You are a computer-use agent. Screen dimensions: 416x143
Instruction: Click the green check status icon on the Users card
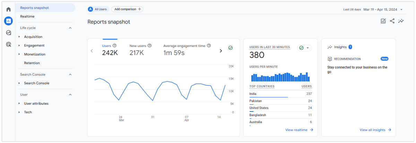pyautogui.click(x=230, y=48)
